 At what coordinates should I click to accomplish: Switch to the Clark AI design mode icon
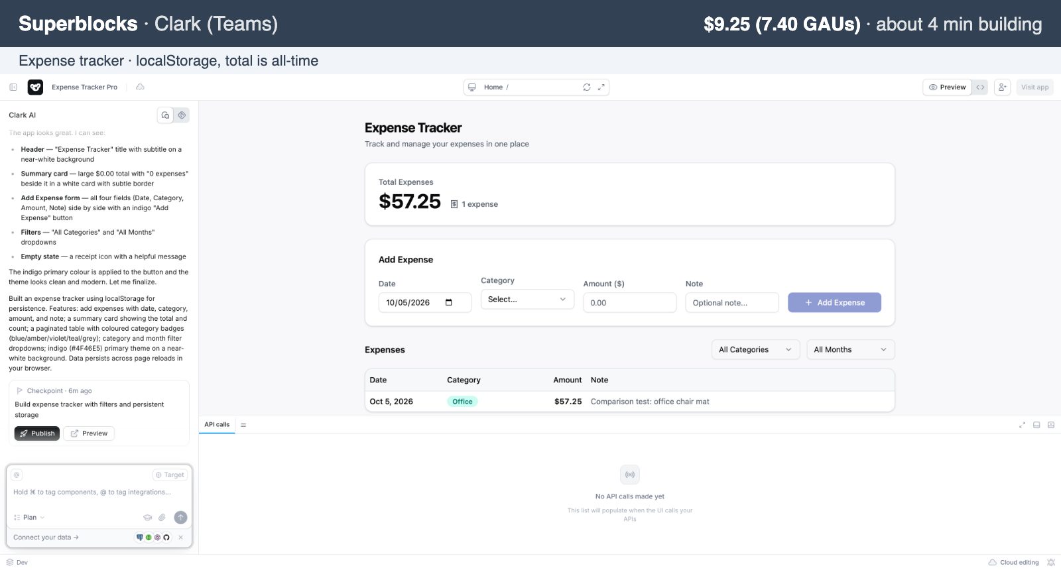pos(182,115)
